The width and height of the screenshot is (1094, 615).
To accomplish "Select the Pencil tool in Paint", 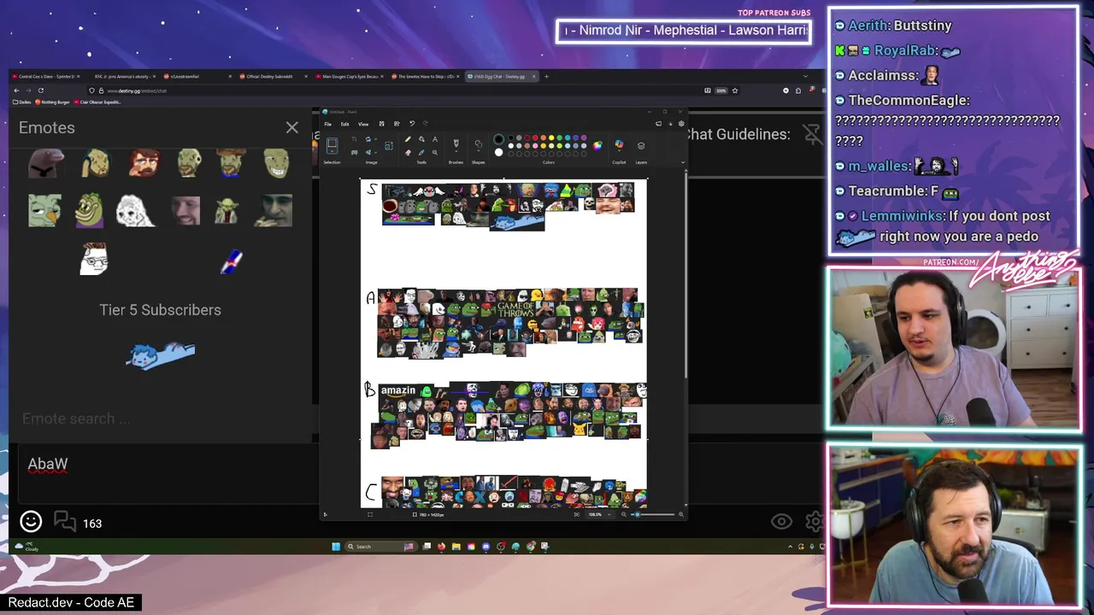I will (408, 139).
